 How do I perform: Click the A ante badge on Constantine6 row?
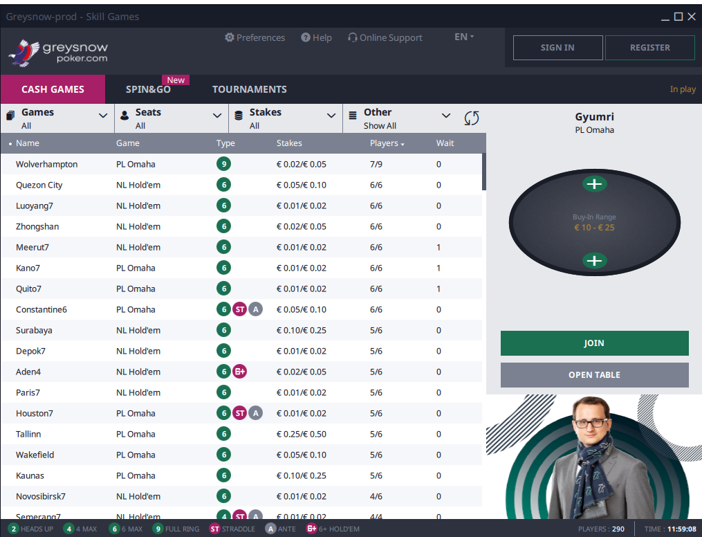pos(256,309)
